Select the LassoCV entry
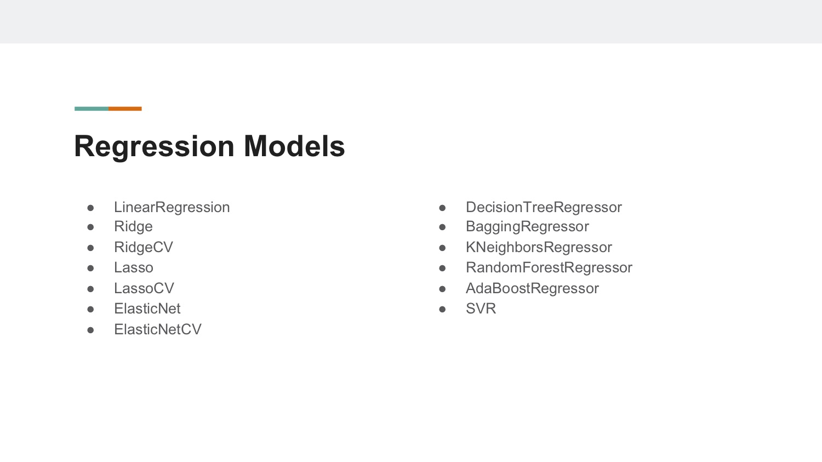The image size is (822, 462). 144,288
